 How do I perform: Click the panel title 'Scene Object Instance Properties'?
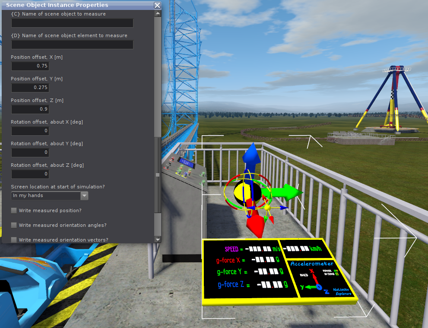[57, 5]
